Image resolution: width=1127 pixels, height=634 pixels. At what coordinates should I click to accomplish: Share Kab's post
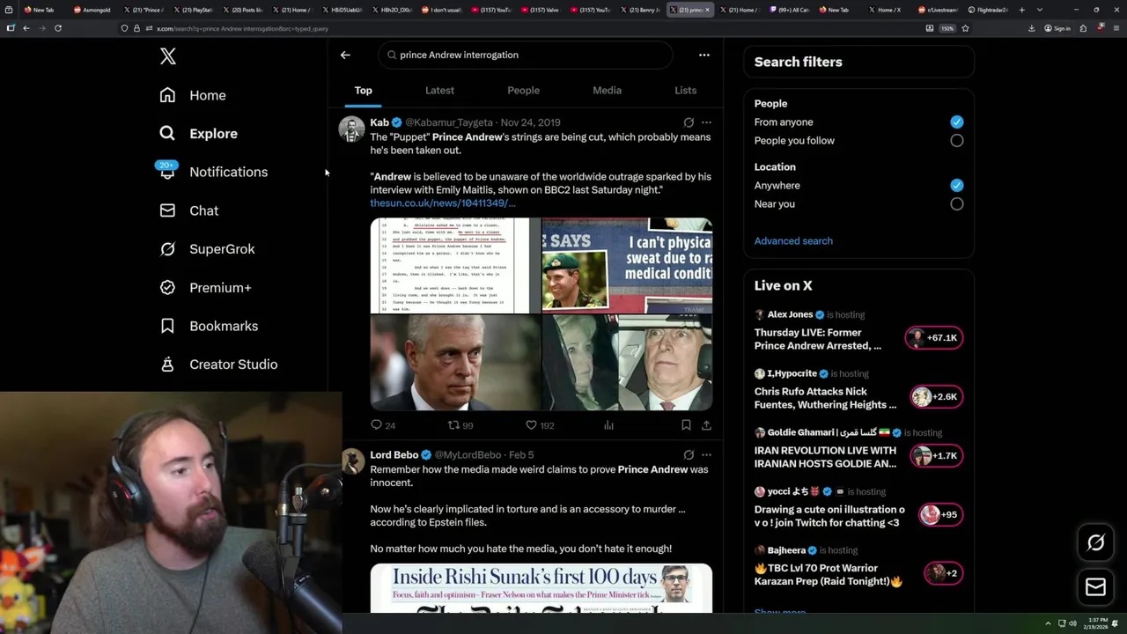[706, 425]
